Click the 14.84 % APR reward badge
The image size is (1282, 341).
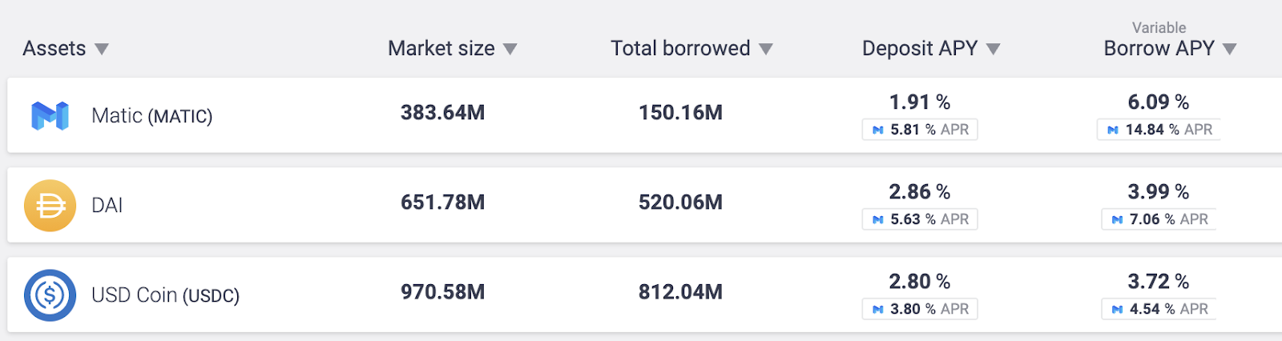tap(1159, 130)
